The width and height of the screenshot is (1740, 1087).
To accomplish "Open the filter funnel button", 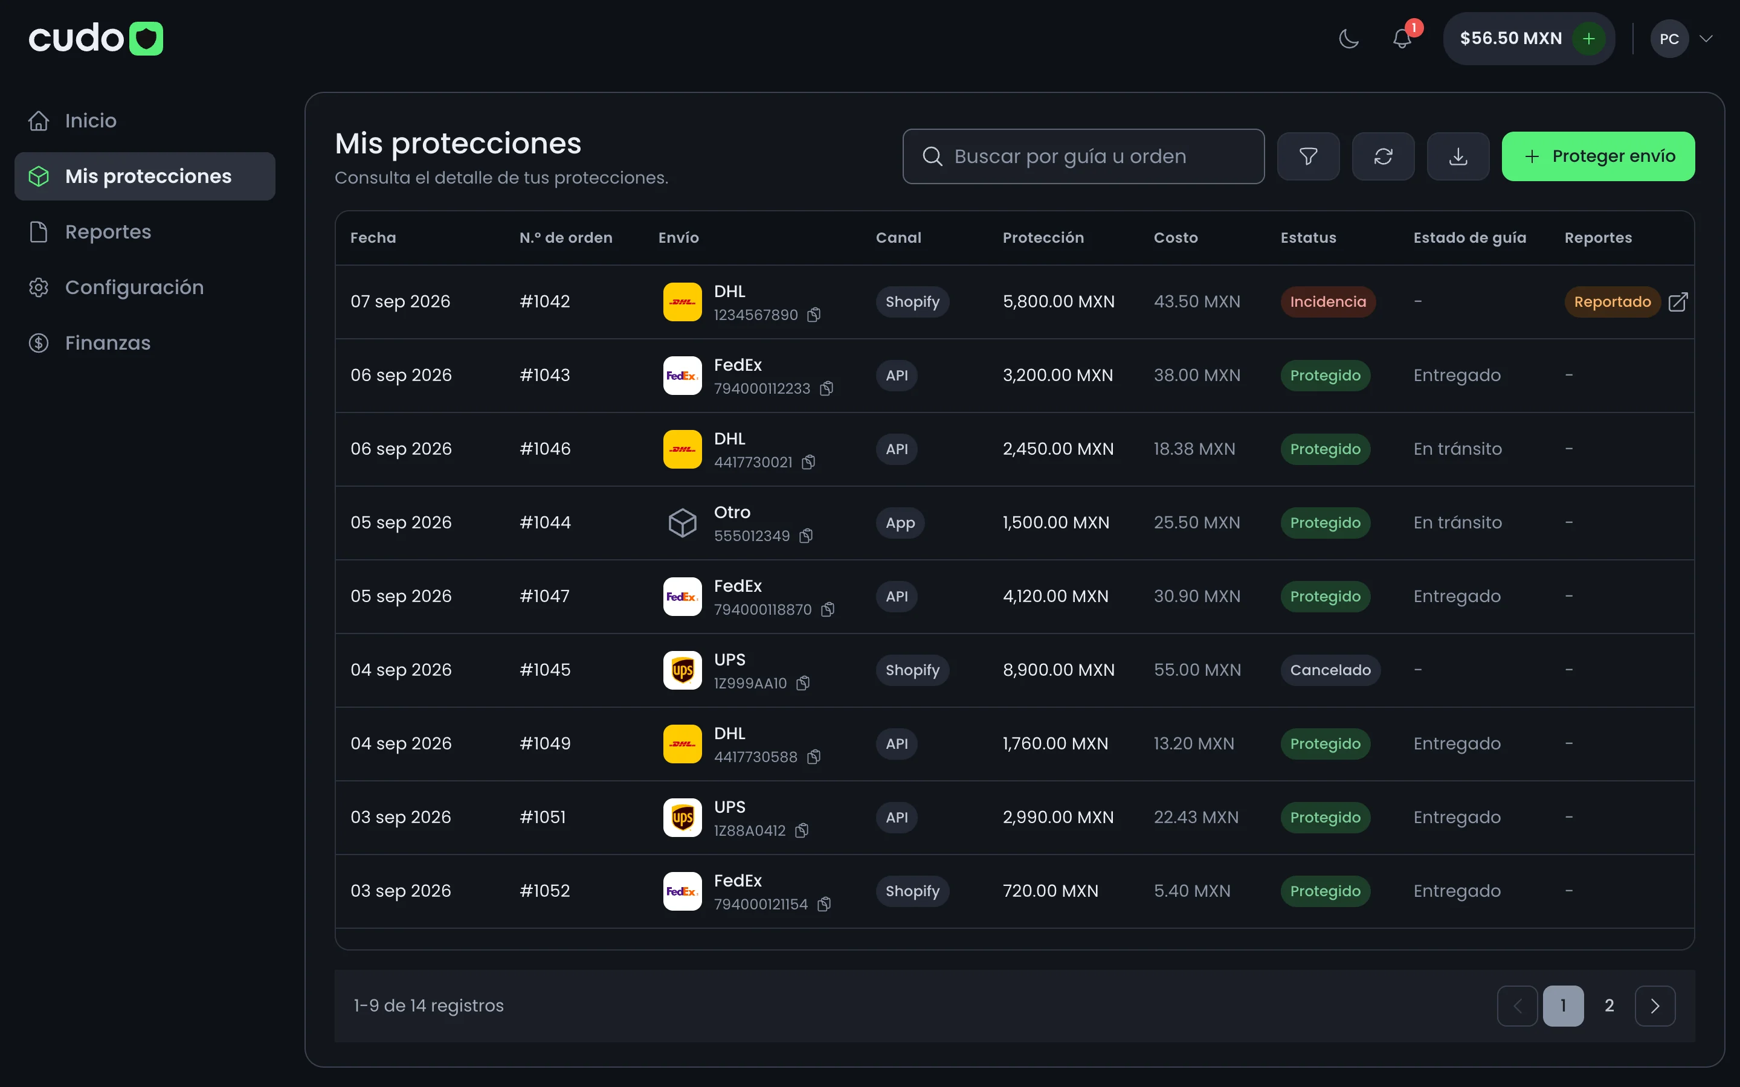I will coord(1309,156).
